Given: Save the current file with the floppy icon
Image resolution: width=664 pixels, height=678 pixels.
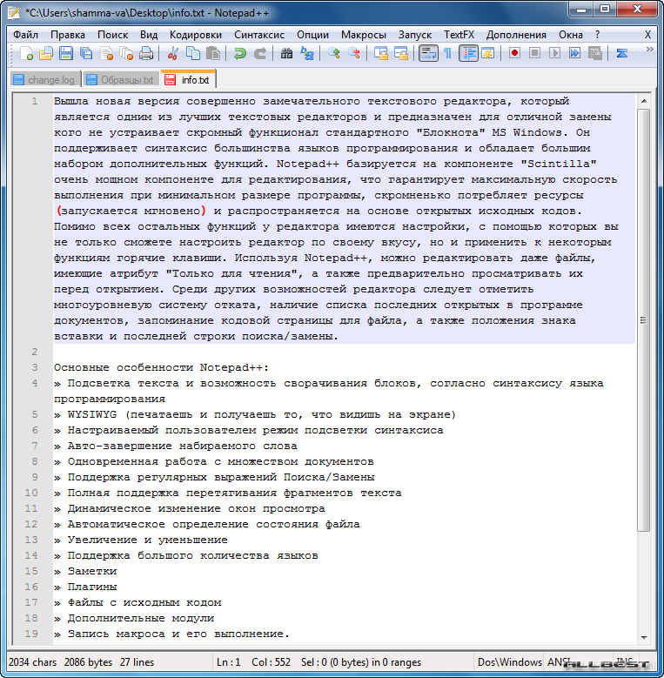Looking at the screenshot, I should click(66, 54).
